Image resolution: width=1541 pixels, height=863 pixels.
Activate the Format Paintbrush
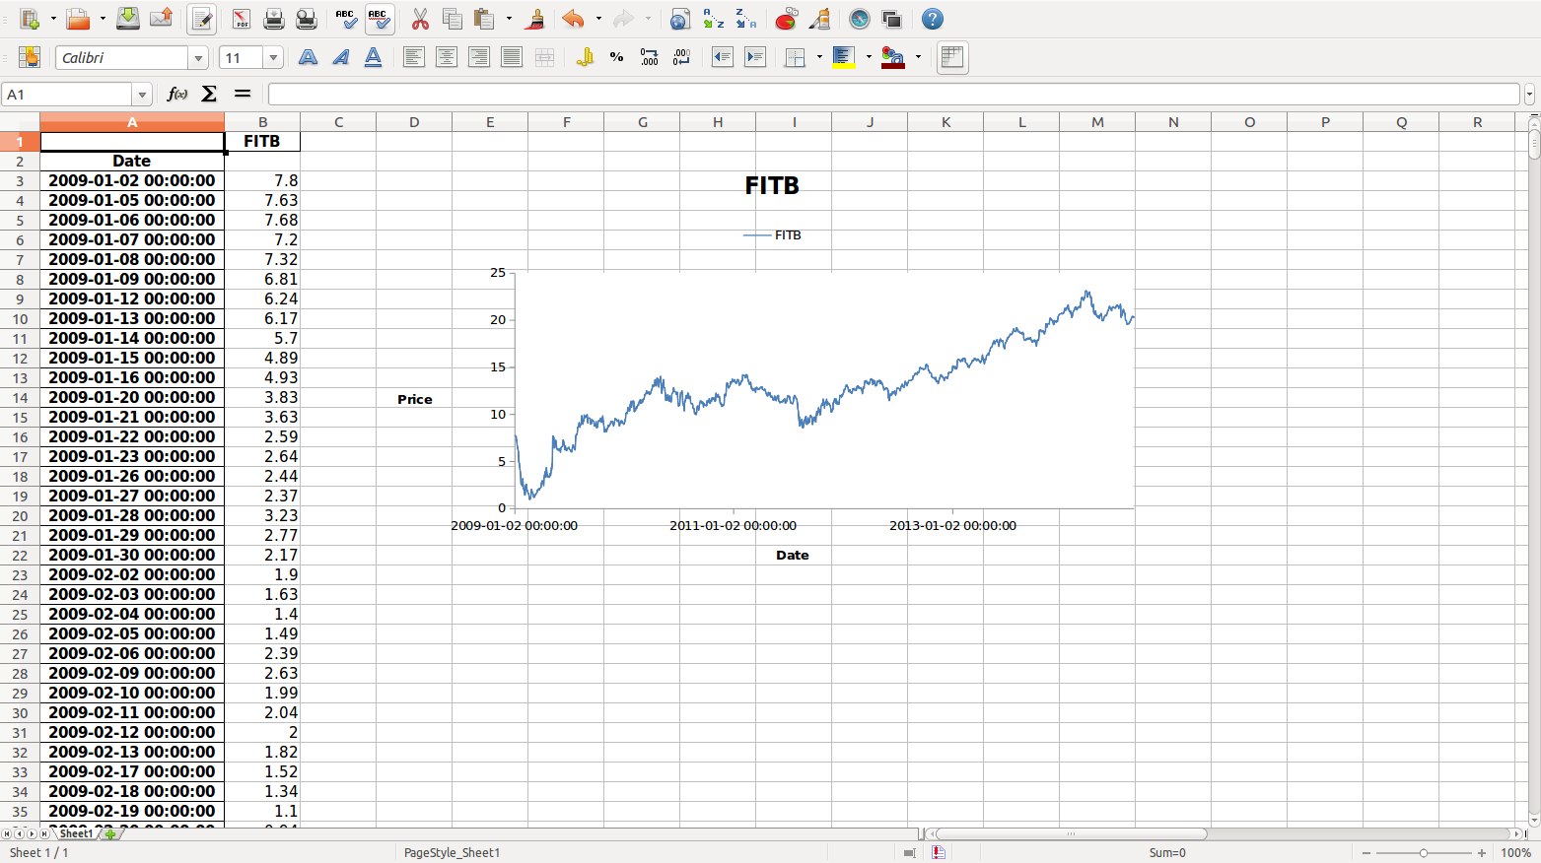[x=535, y=19]
